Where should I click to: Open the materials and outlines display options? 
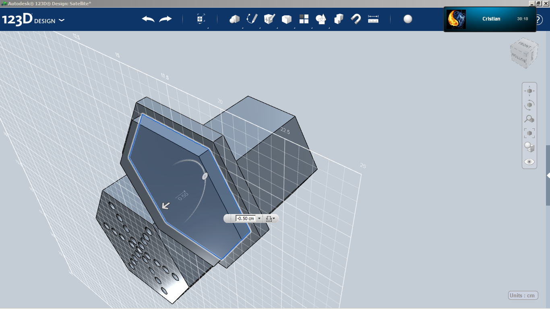tap(529, 147)
